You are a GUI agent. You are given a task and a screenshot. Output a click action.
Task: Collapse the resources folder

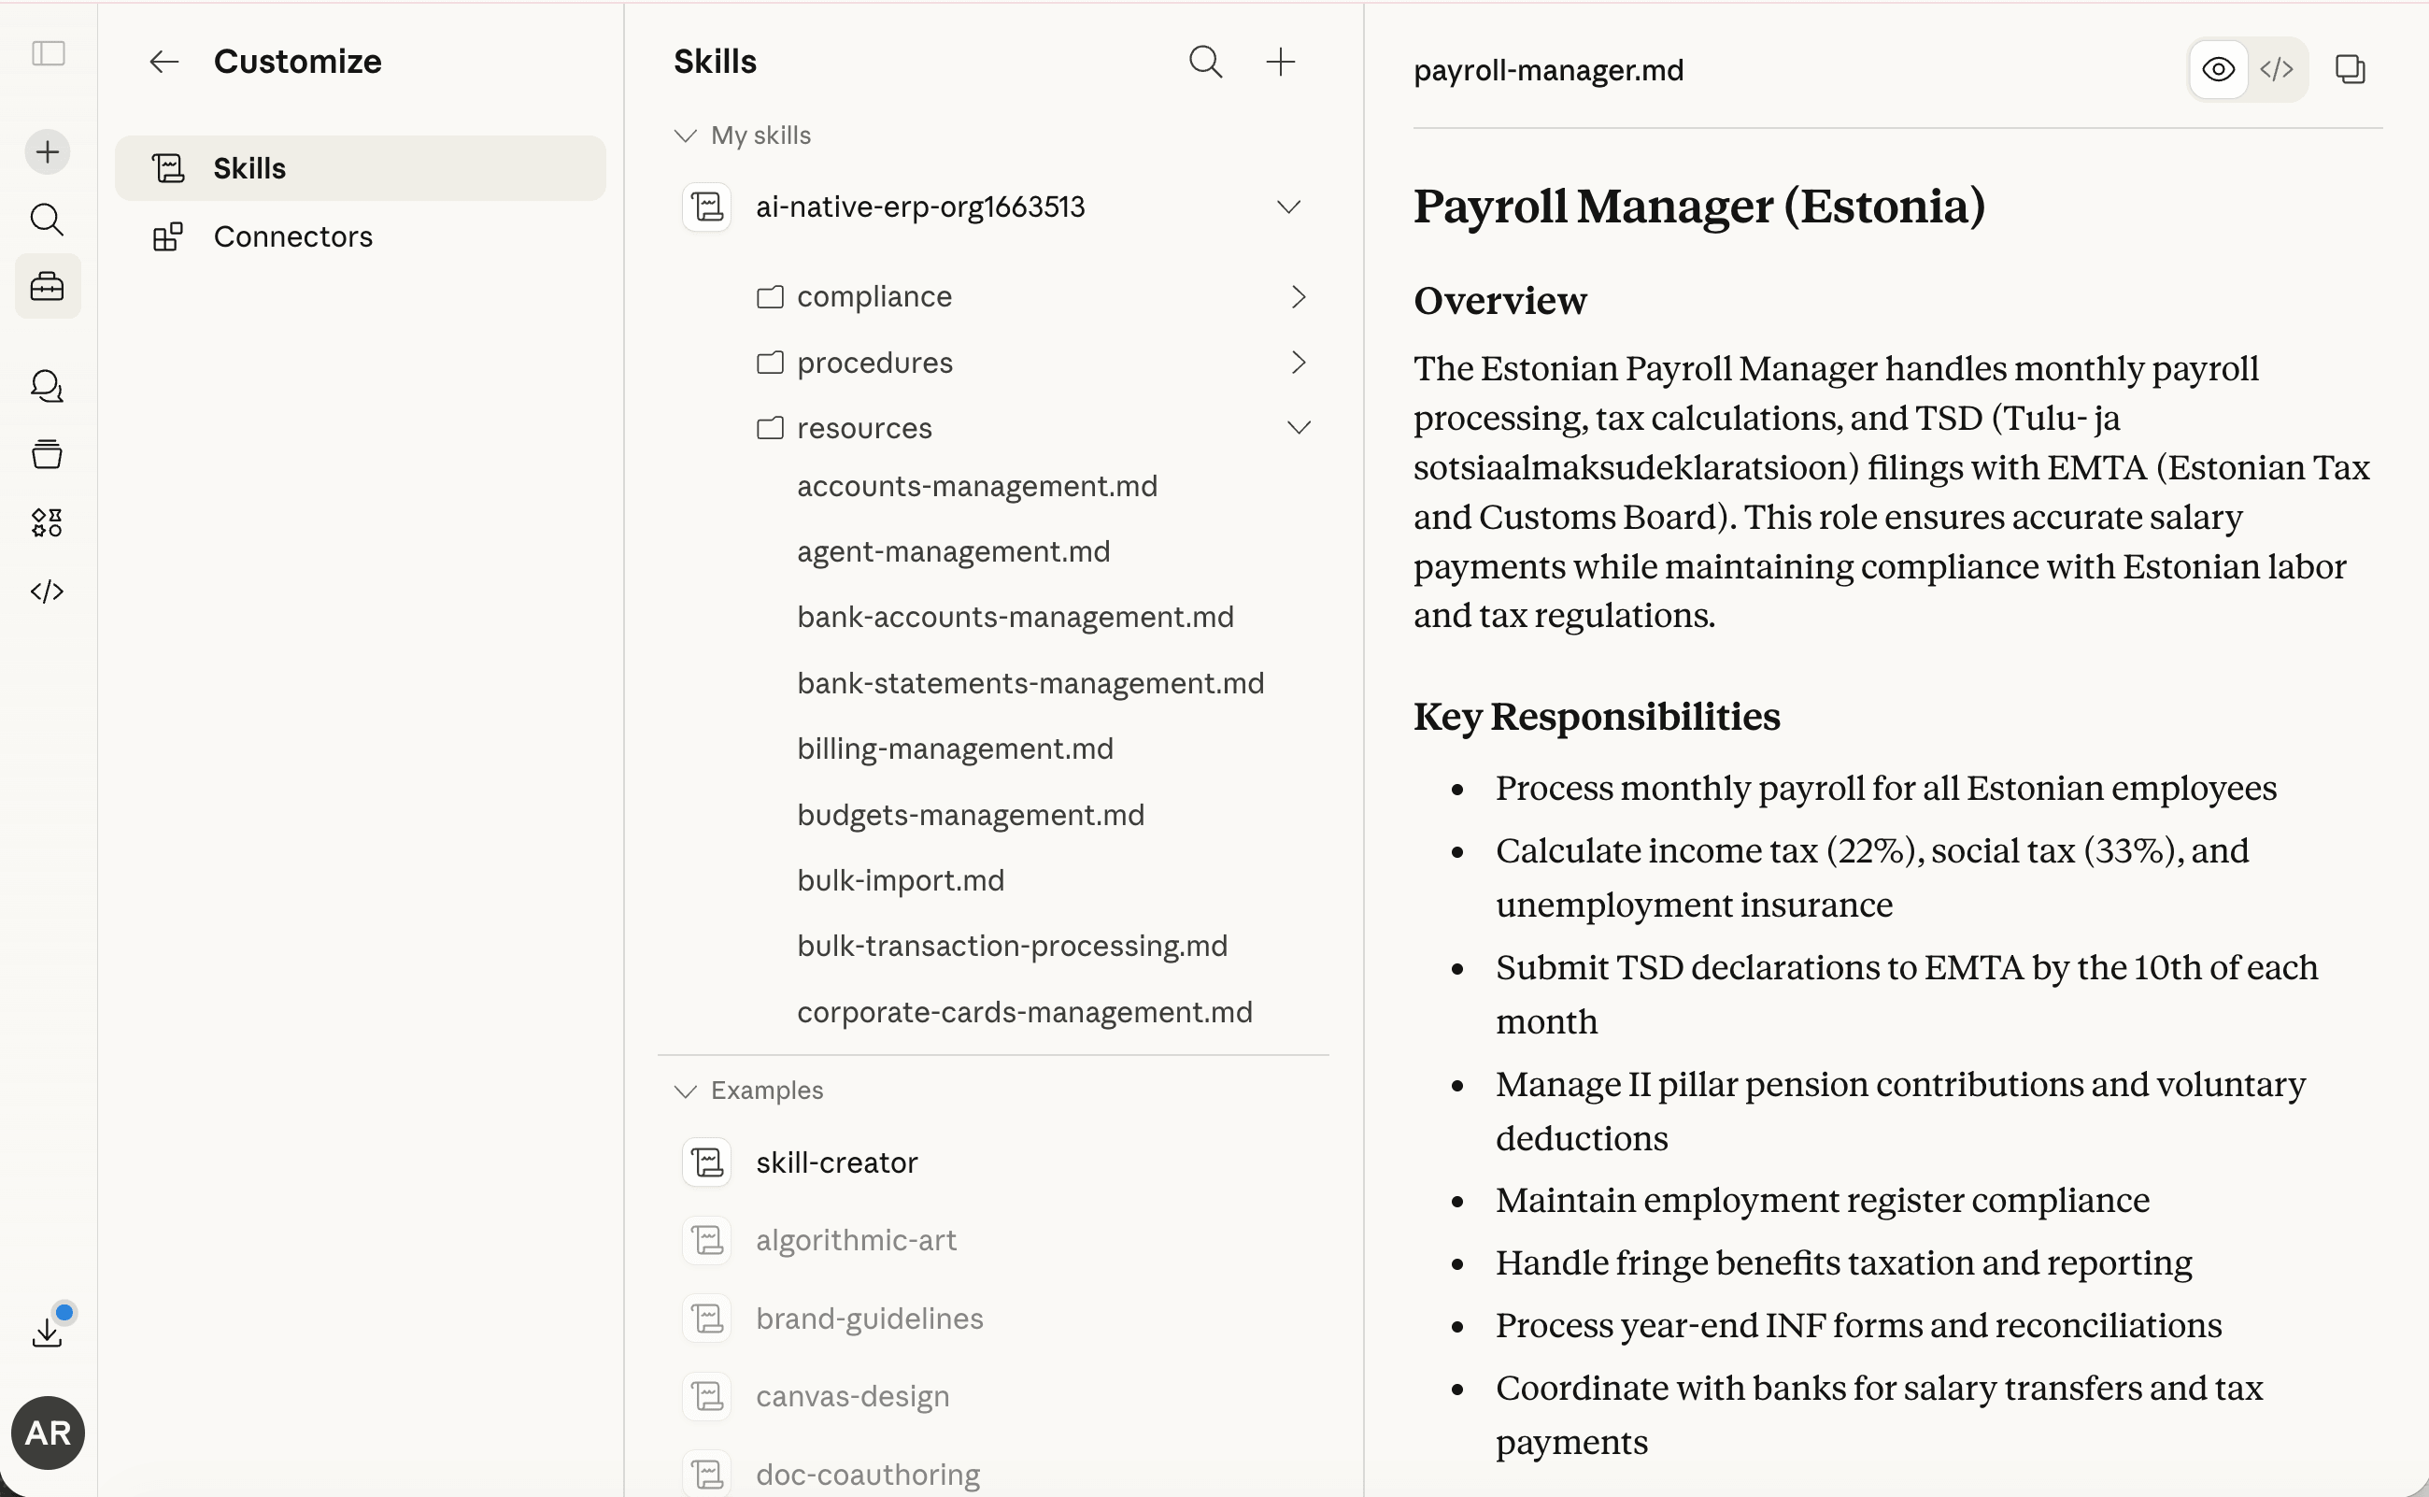[x=1298, y=428]
